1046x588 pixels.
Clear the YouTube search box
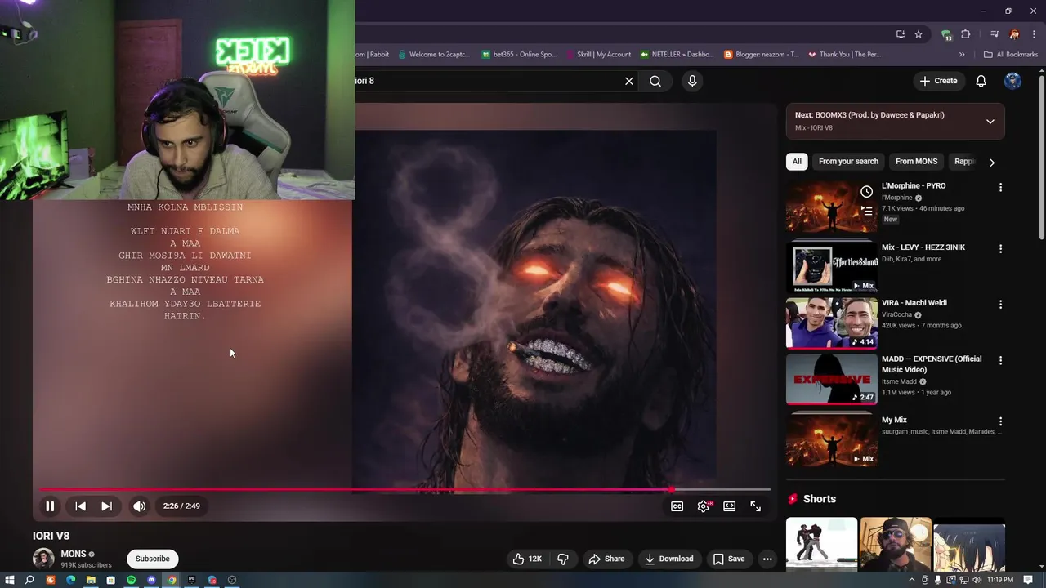(629, 81)
